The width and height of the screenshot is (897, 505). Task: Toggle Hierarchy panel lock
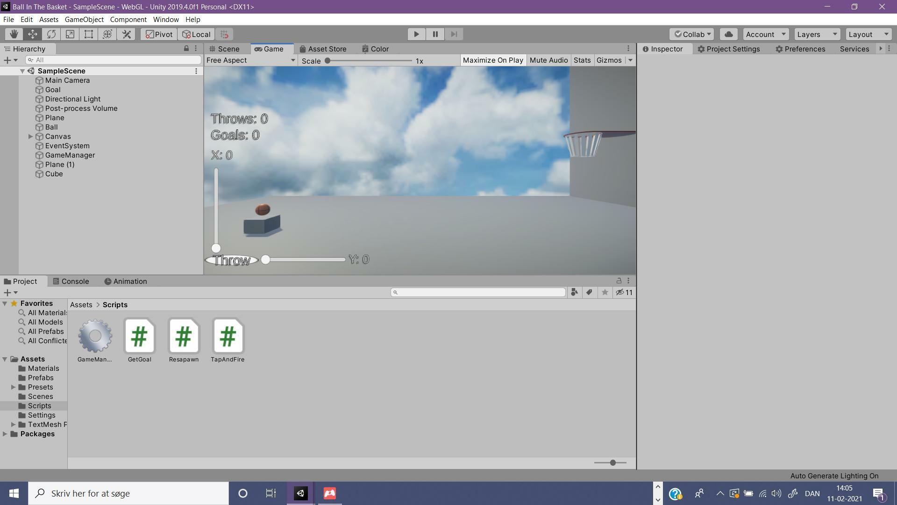pyautogui.click(x=186, y=49)
